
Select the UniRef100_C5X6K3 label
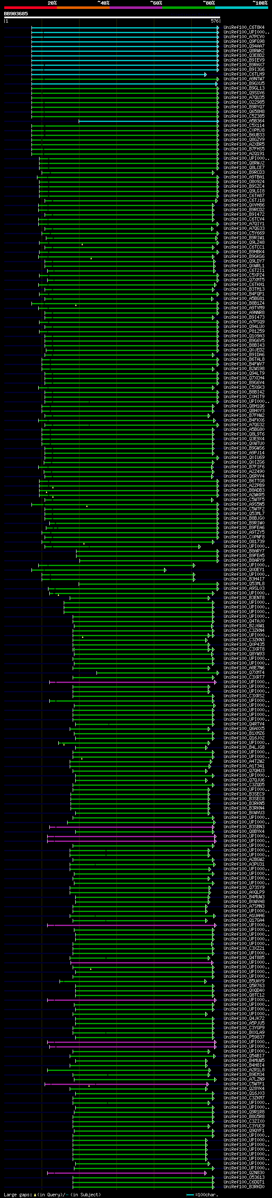[x=244, y=388]
